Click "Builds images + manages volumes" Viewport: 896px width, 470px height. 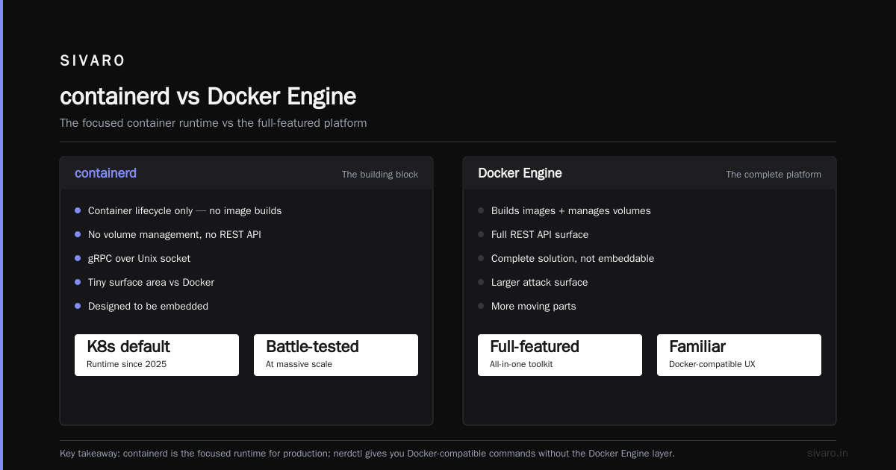(x=570, y=210)
